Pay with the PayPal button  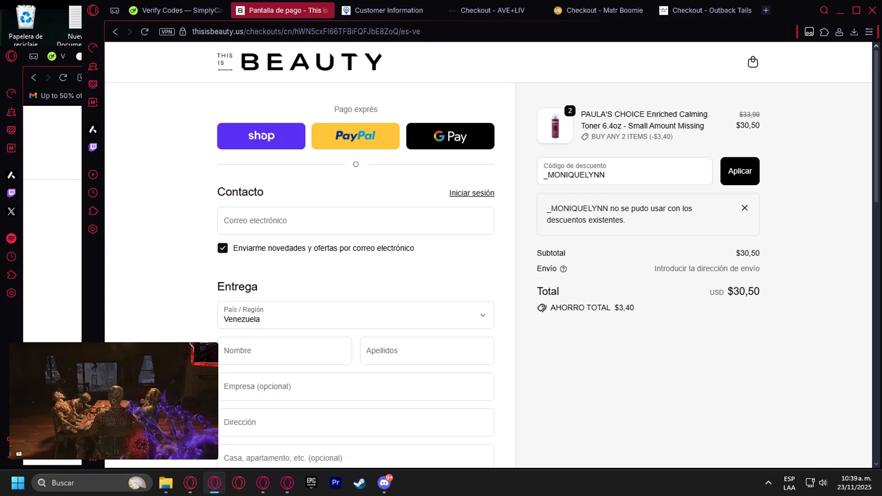[356, 136]
